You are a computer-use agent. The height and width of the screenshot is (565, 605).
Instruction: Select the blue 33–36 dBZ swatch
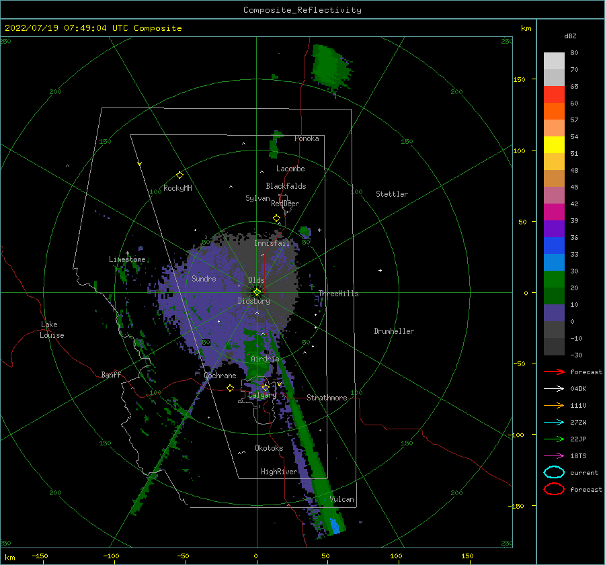pyautogui.click(x=554, y=246)
